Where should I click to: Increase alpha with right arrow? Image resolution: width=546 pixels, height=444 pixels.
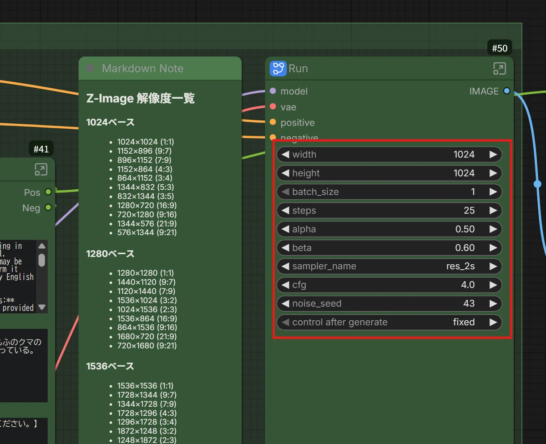[493, 229]
